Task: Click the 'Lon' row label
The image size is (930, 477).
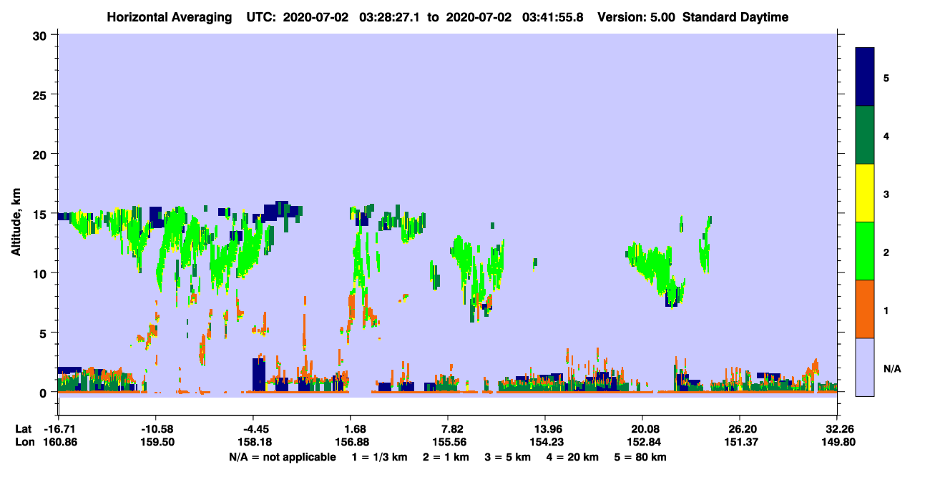Action: tap(24, 442)
